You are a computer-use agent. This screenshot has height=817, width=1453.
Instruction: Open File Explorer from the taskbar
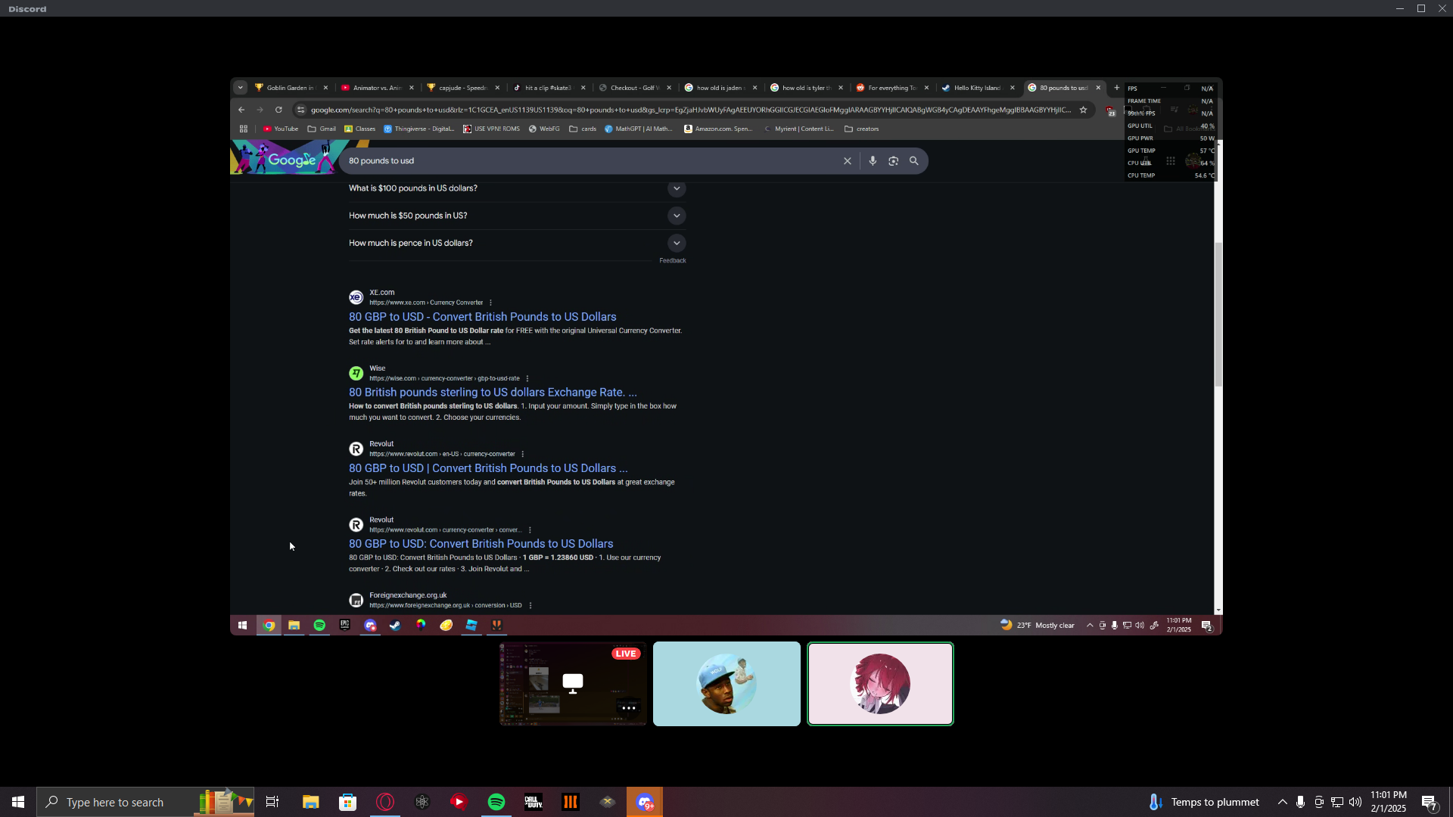(311, 802)
